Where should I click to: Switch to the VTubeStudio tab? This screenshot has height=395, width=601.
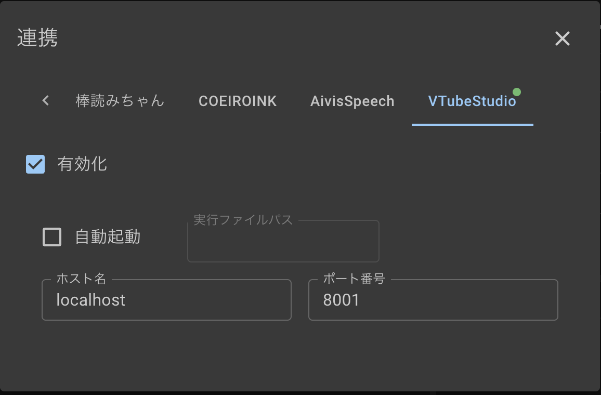click(472, 101)
